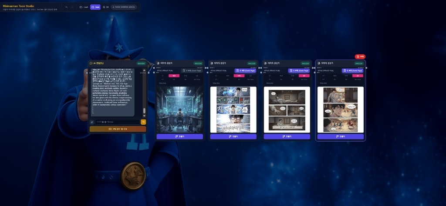Screen dimensions: 446x206
Task: Click the output port on the AI chat node
Action: [x=148, y=73]
